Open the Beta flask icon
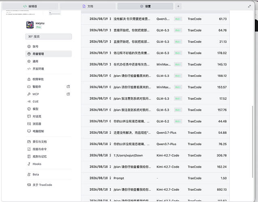This screenshot has width=258, height=202. pyautogui.click(x=29, y=175)
